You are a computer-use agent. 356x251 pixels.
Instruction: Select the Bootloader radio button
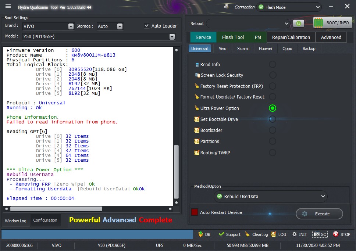pos(273,130)
